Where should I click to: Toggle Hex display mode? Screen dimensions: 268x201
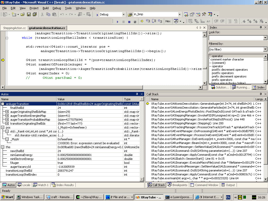click(x=168, y=21)
